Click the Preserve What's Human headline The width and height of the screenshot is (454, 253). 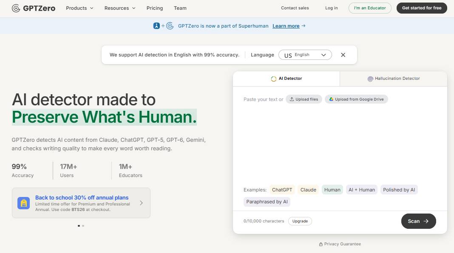(x=104, y=117)
